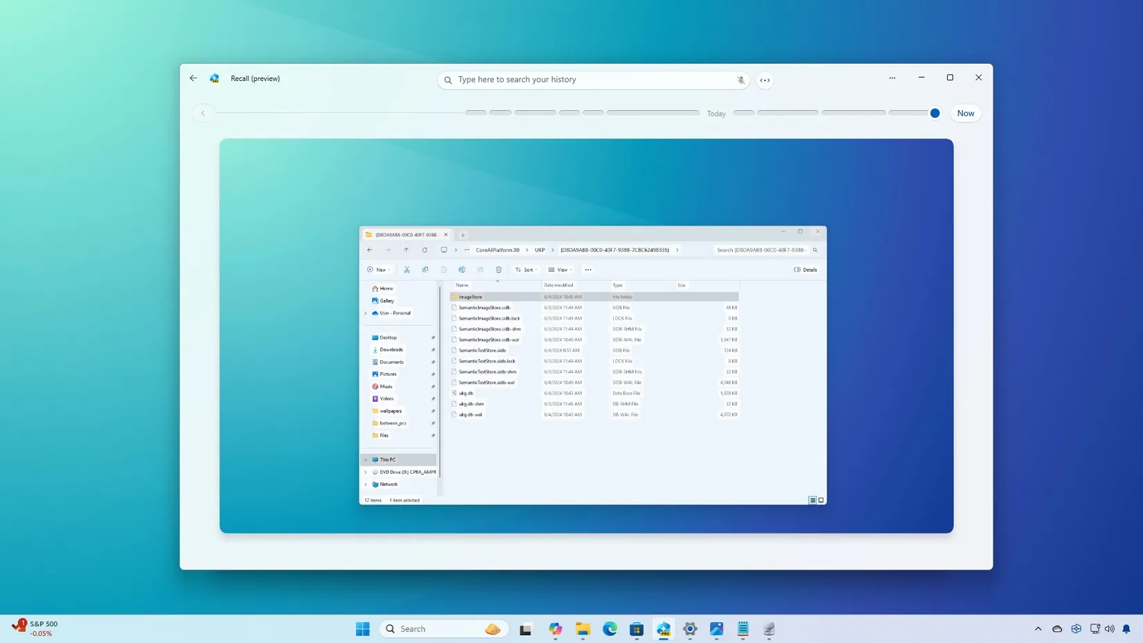The height and width of the screenshot is (643, 1143).
Task: Click the Recall app logo icon
Action: pos(215,78)
